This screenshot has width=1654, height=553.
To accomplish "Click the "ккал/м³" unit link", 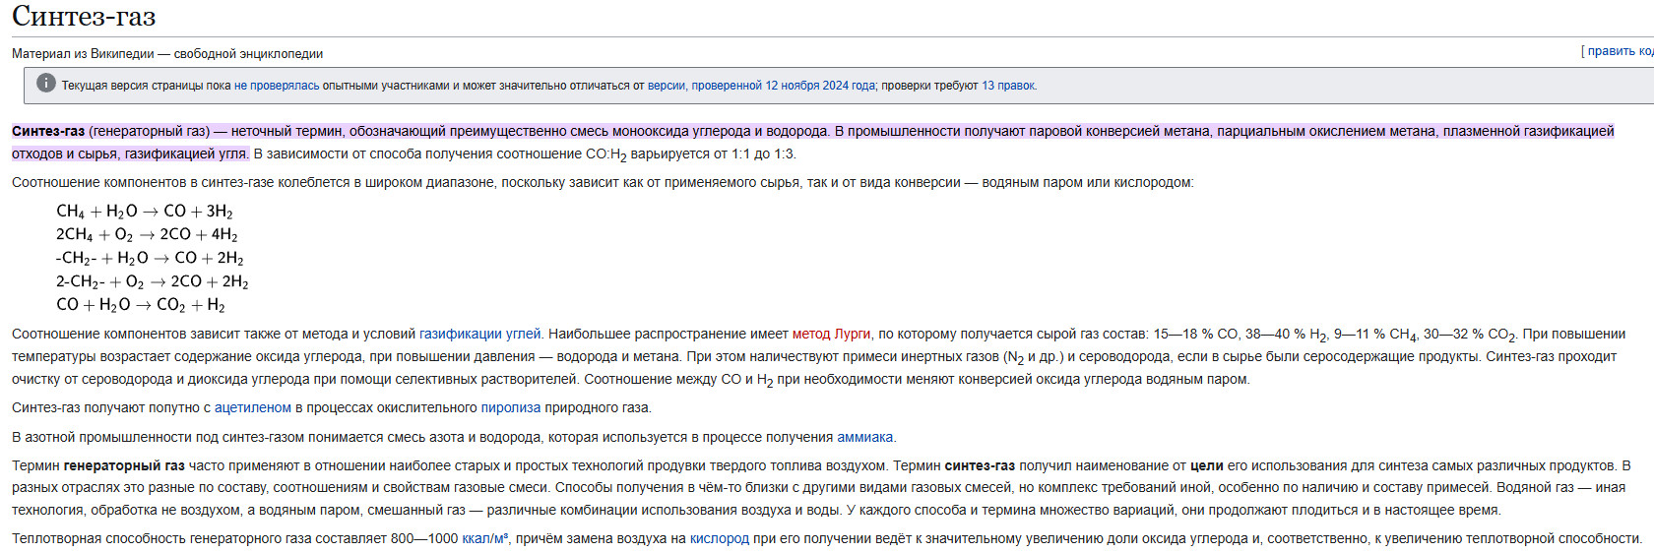I will click(485, 538).
